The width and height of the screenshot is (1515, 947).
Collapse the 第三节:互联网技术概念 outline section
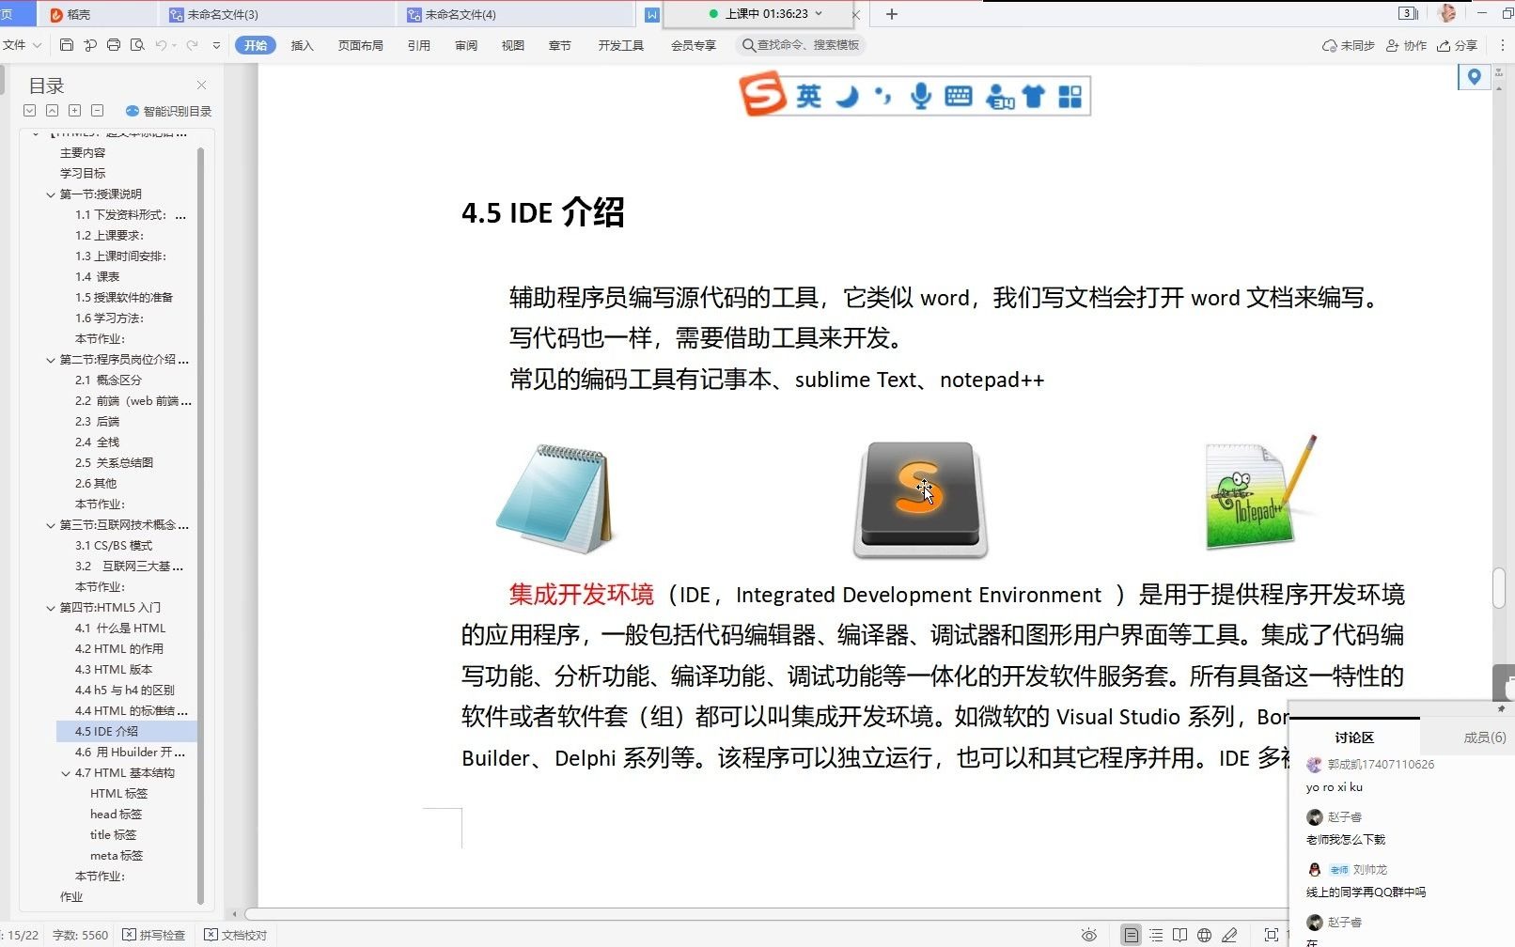pos(51,525)
